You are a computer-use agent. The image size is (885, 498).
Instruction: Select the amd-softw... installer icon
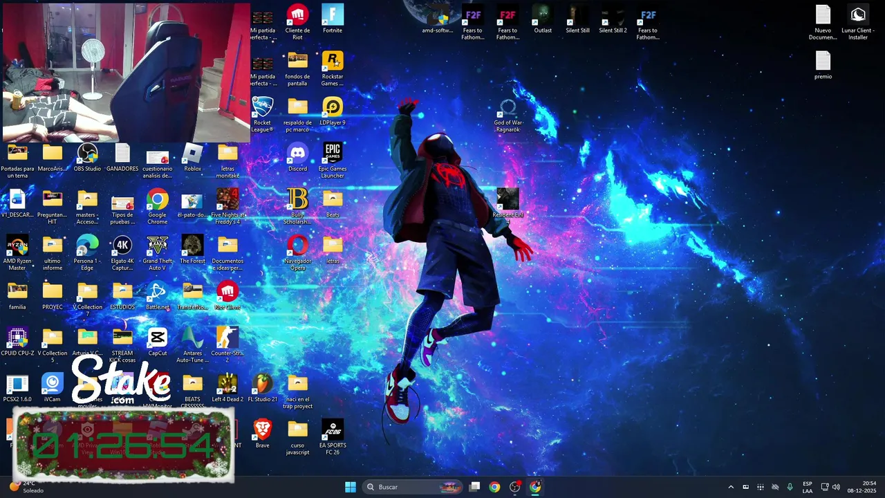[438, 19]
